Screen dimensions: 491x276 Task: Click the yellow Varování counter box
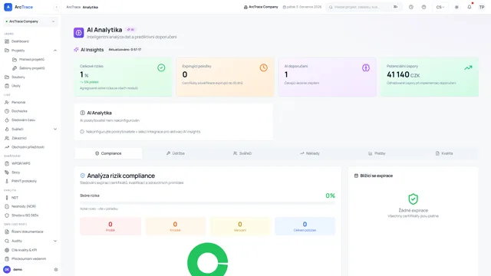(x=240, y=226)
